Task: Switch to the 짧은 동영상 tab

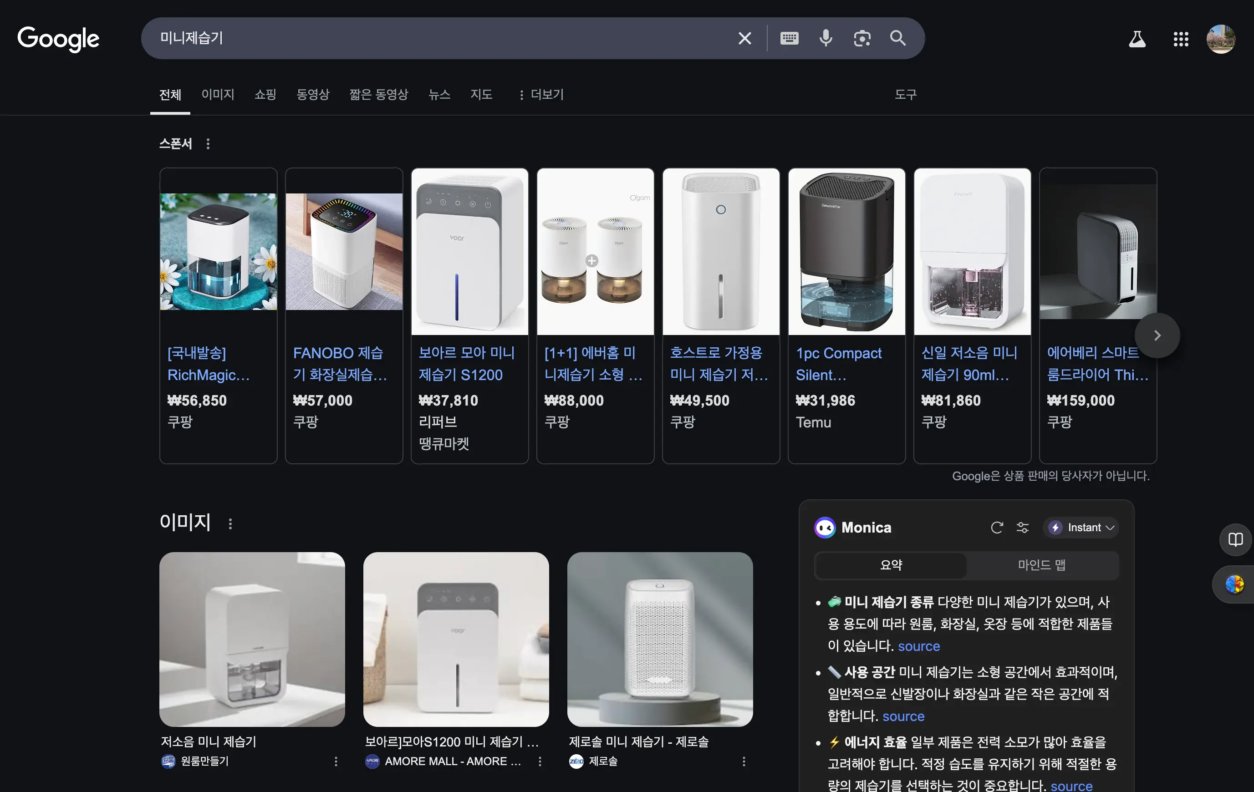Action: (x=378, y=94)
